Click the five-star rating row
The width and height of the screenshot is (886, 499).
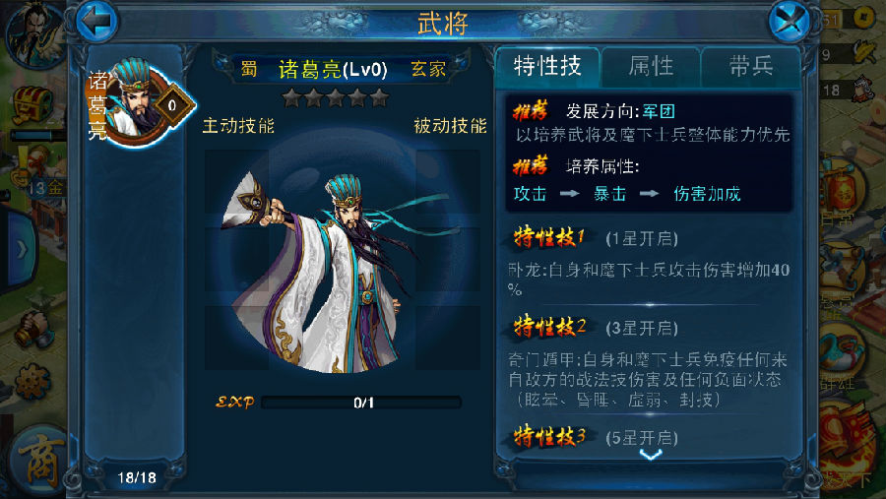(336, 98)
